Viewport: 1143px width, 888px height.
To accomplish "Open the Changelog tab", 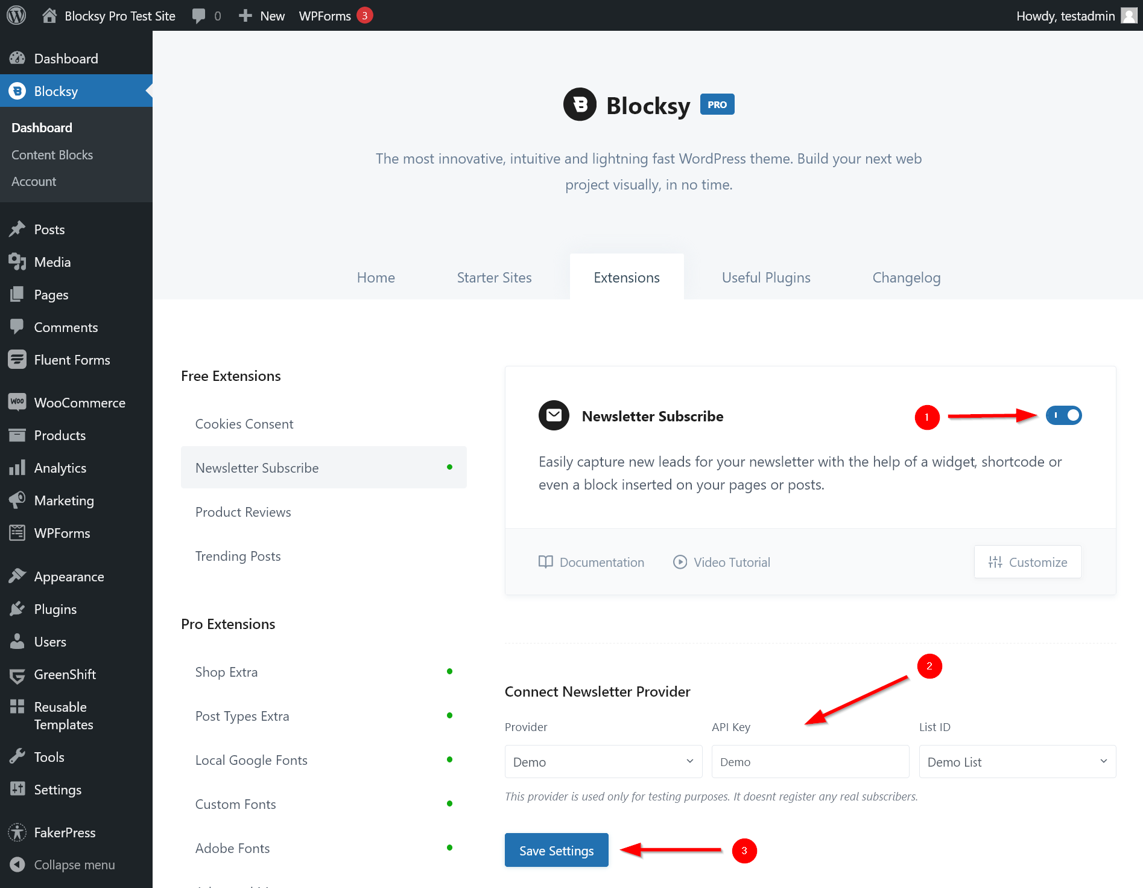I will pyautogui.click(x=906, y=278).
